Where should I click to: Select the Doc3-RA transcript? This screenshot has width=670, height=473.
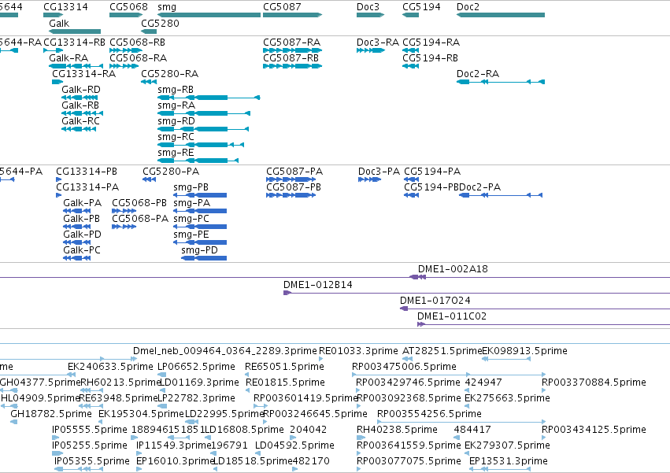371,50
